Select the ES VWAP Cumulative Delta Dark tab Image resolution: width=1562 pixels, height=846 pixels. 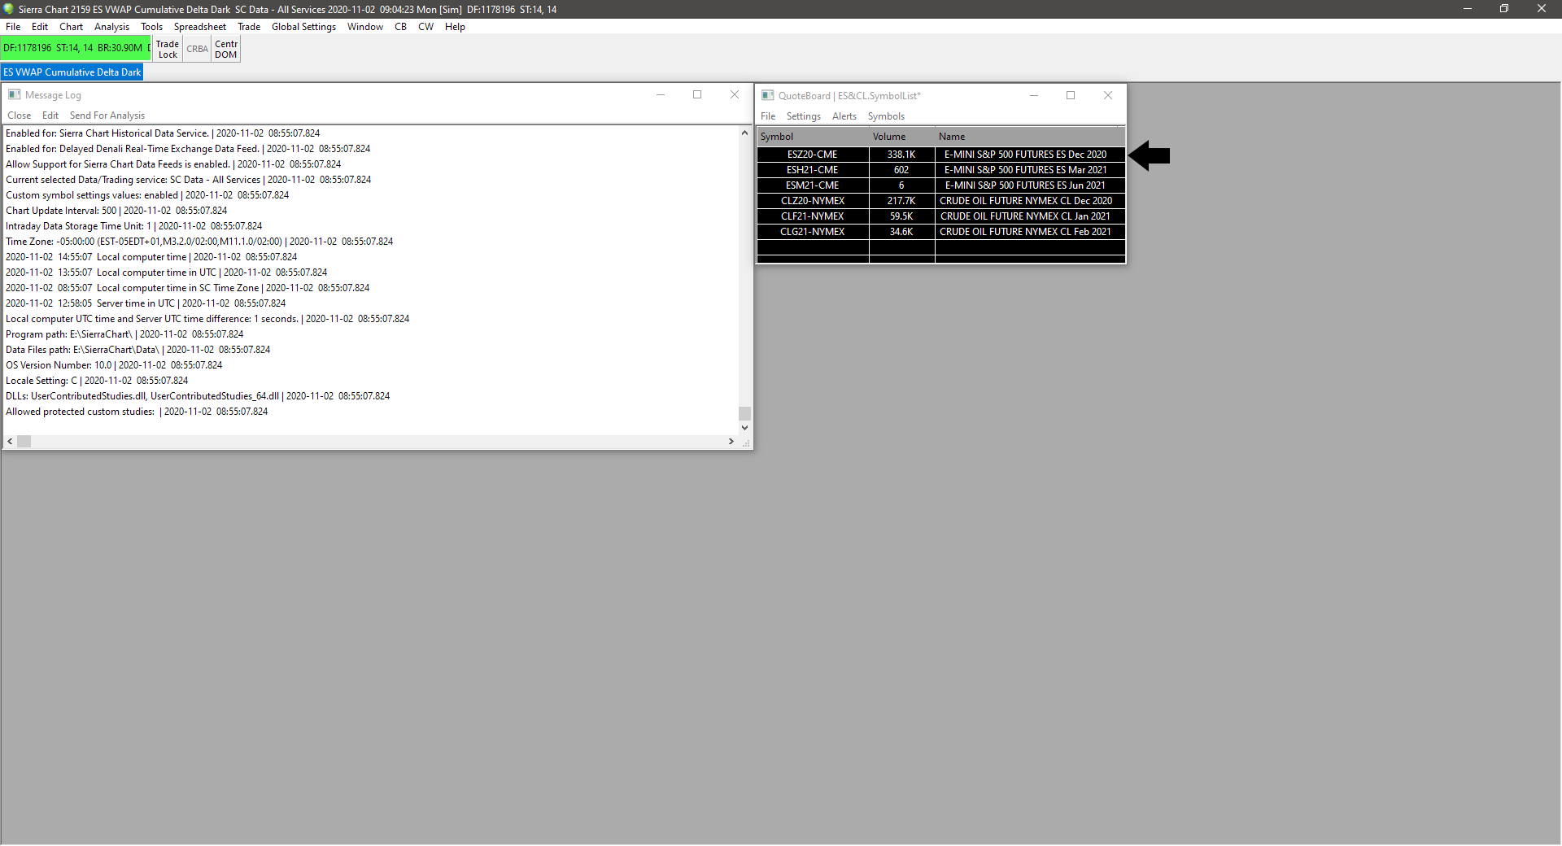[72, 72]
